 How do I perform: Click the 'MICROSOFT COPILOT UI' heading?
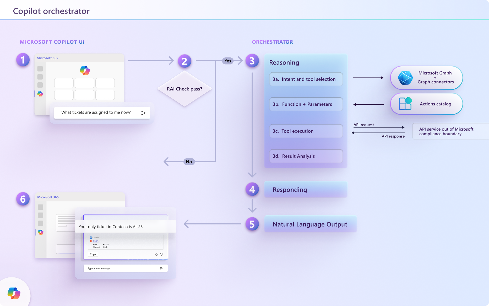[x=52, y=42]
